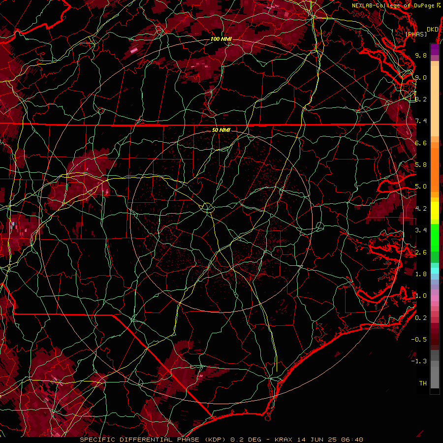This screenshot has height=443, width=443.
Task: Pick the cyan segment of the color scale
Action: (x=435, y=271)
